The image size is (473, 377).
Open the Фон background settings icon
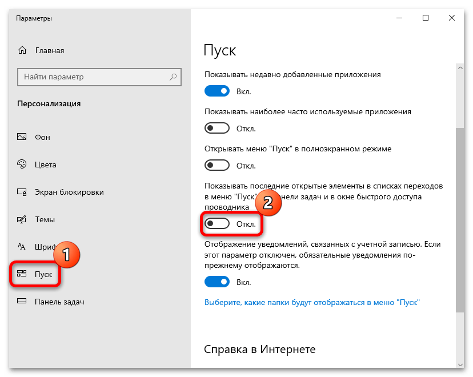coord(22,137)
